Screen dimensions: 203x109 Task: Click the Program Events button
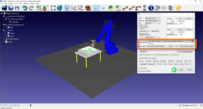click(149, 37)
